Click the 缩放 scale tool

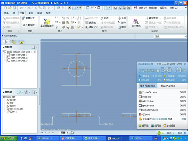tap(122, 27)
